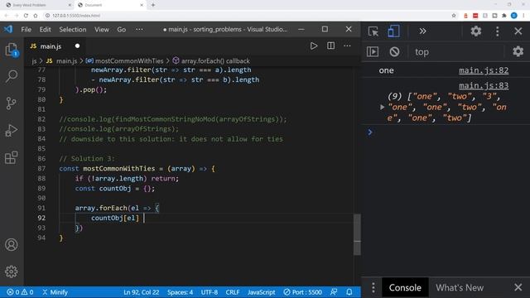Open DevTools customize kebab menu

[x=497, y=31]
